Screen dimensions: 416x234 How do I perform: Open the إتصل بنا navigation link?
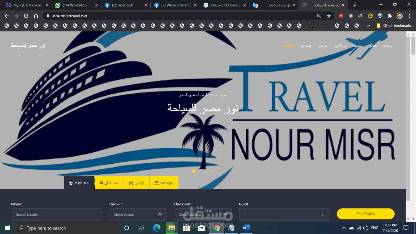point(306,46)
